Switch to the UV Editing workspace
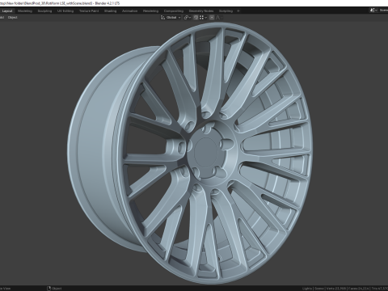The width and height of the screenshot is (388, 291). tap(65, 11)
